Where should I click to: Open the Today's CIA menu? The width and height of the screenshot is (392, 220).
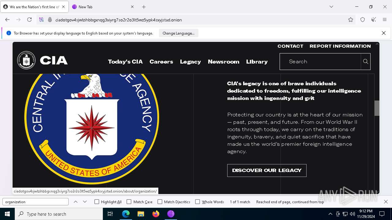125,62
